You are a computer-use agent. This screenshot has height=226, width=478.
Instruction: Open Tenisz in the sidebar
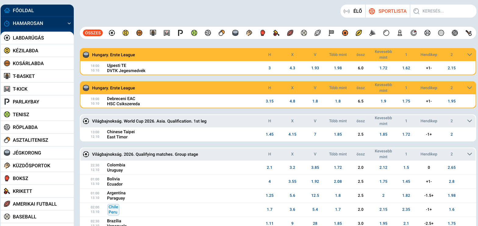pos(37,115)
